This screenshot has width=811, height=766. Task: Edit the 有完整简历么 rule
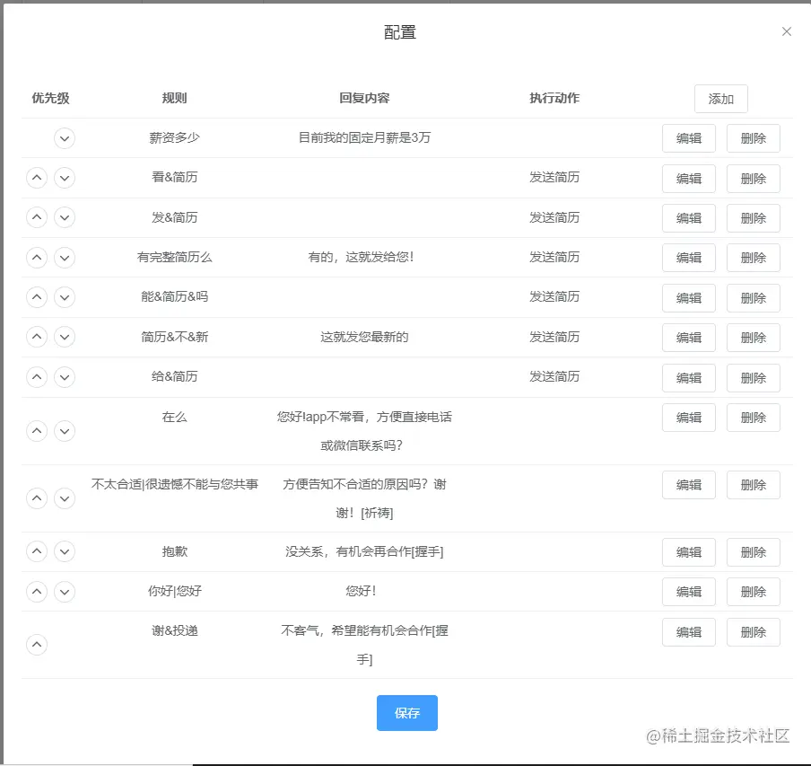tap(689, 258)
